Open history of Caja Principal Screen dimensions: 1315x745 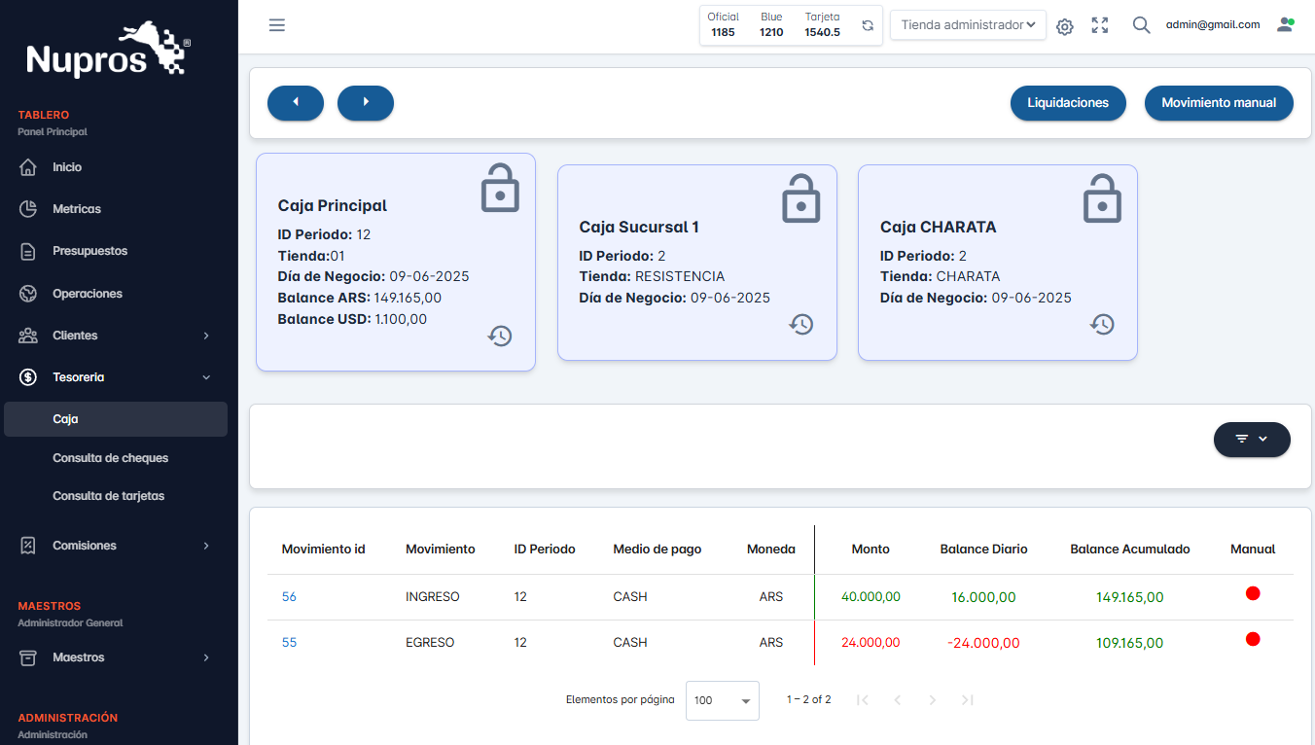(500, 337)
